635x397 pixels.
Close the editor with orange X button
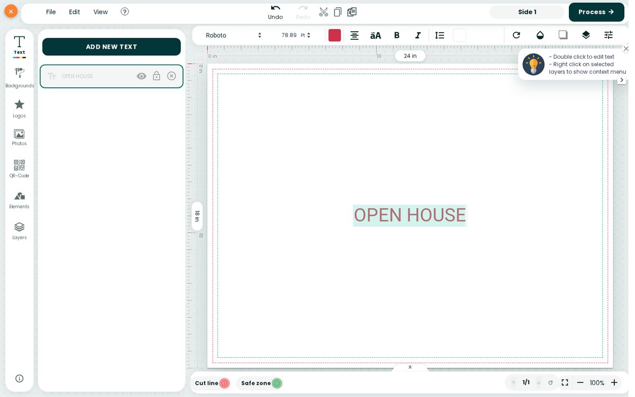(x=11, y=11)
